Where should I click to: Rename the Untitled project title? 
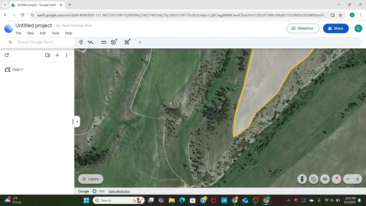tap(34, 25)
